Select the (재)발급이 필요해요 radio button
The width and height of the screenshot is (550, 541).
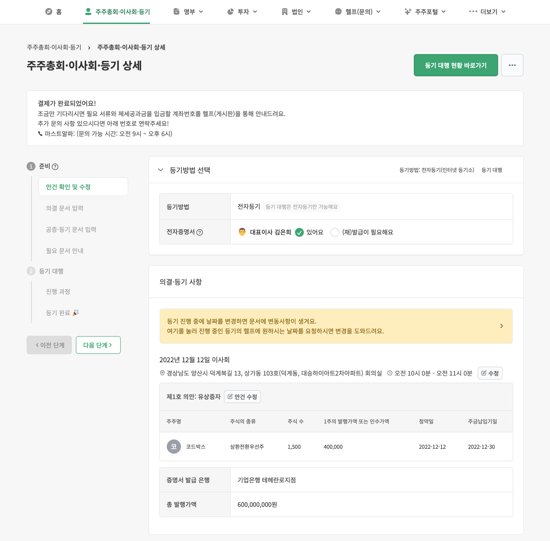point(335,232)
